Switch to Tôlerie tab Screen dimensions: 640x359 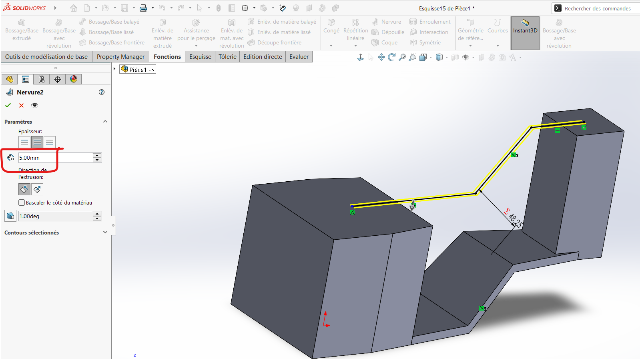pos(227,57)
